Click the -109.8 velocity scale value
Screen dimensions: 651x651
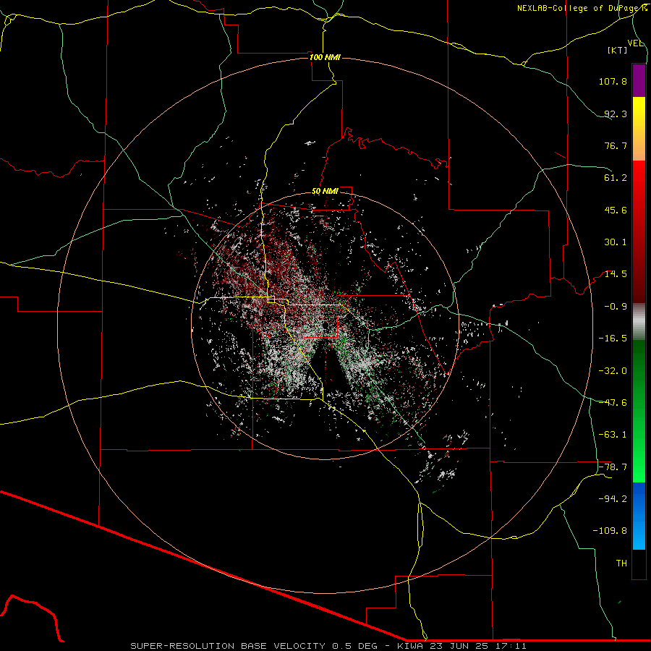click(610, 531)
